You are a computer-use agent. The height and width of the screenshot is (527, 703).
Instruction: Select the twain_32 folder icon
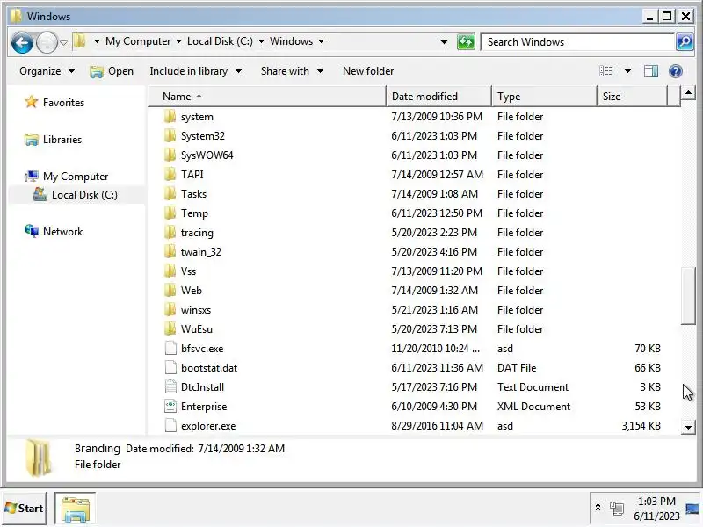pyautogui.click(x=170, y=251)
